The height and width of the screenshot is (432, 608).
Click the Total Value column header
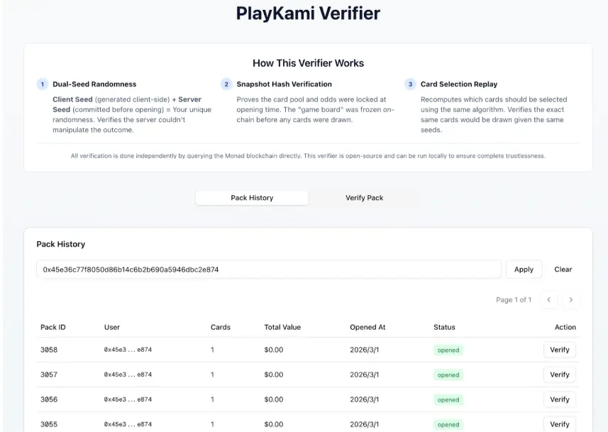282,327
